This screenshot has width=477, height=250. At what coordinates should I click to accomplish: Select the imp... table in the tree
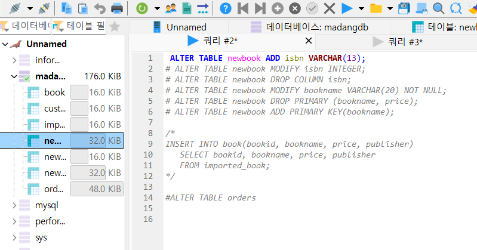[x=54, y=124]
